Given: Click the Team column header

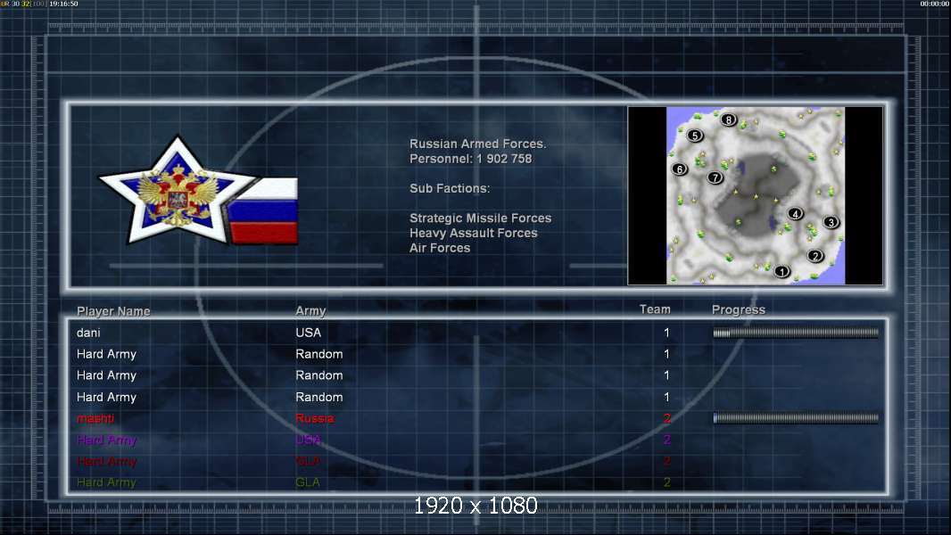Looking at the screenshot, I should coord(655,309).
